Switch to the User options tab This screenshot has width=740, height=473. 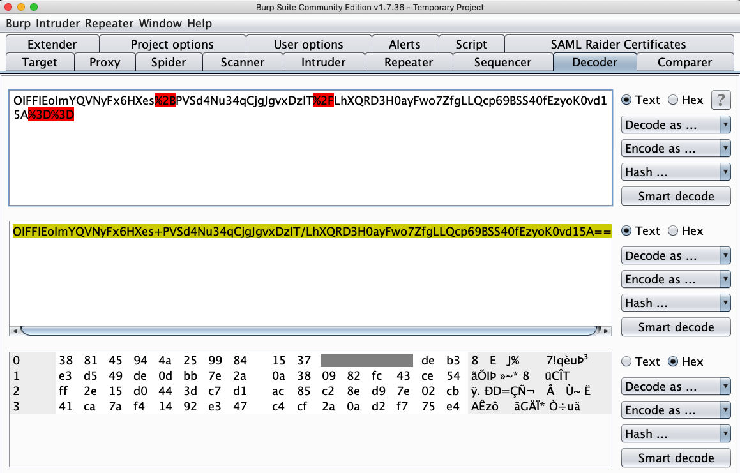click(x=308, y=45)
